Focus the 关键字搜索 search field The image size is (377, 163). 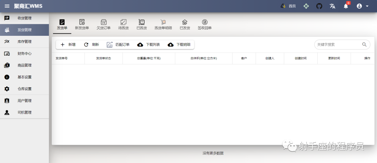[x=339, y=44]
